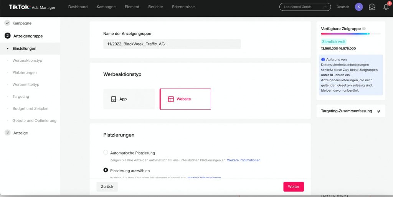Open the notifications bell icon
This screenshot has height=197, width=393.
coord(386,7)
